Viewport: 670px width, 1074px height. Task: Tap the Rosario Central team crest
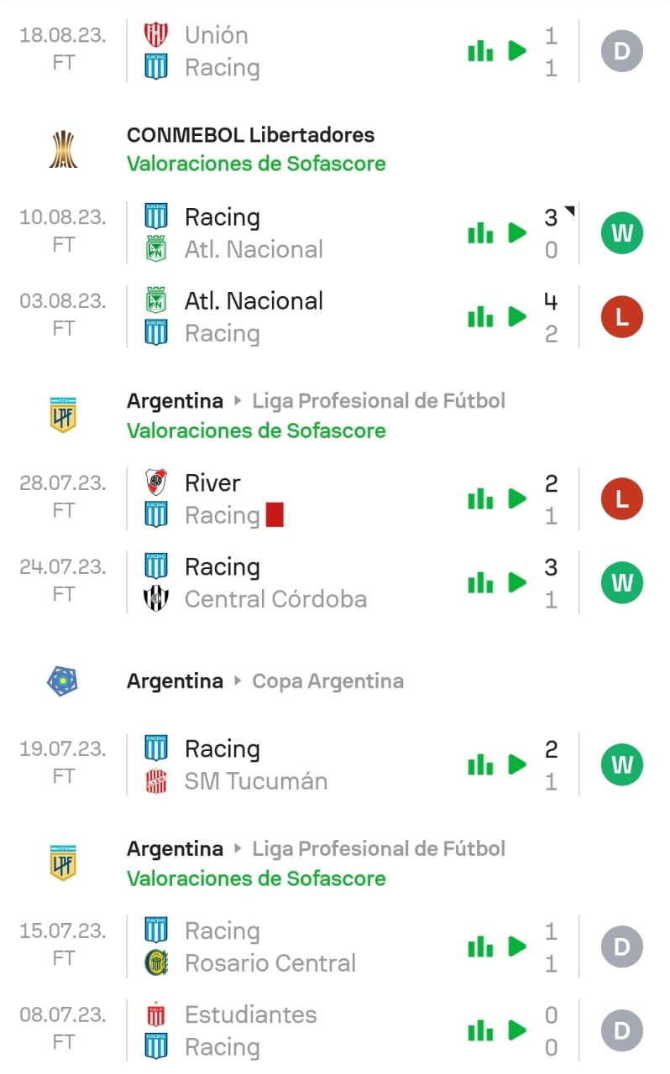point(156,963)
